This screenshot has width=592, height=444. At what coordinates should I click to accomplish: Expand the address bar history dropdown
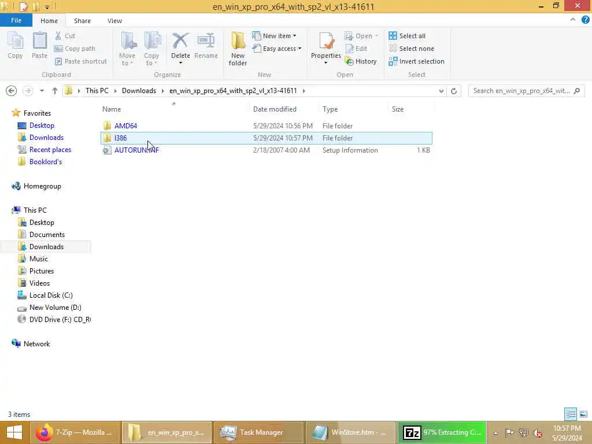tap(441, 91)
